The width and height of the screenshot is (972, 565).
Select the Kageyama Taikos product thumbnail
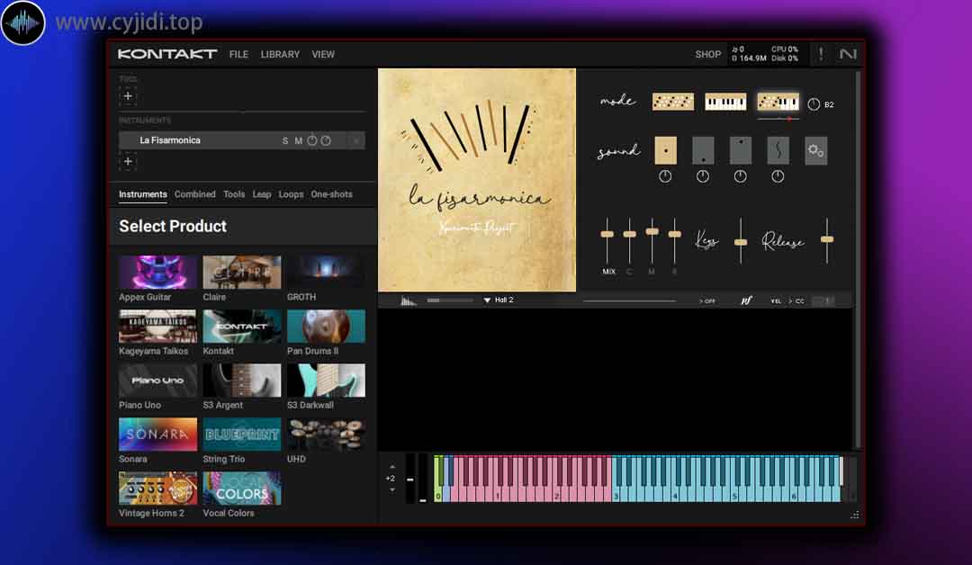click(x=157, y=326)
